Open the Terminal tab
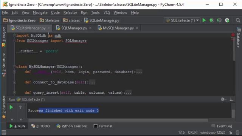This screenshot has height=136, width=242. coord(103,126)
